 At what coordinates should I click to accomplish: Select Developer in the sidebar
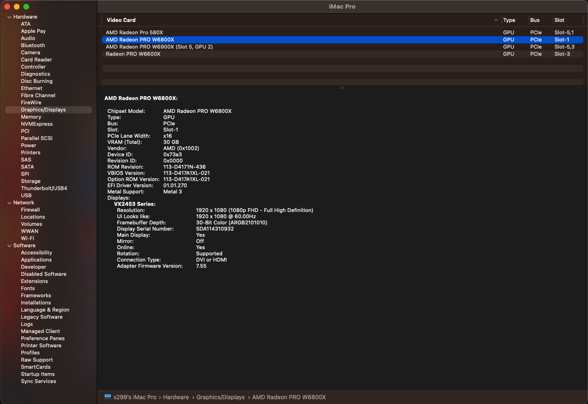click(x=33, y=267)
